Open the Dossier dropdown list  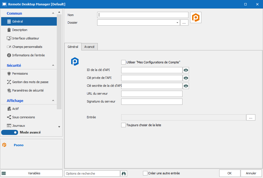[x=177, y=23]
